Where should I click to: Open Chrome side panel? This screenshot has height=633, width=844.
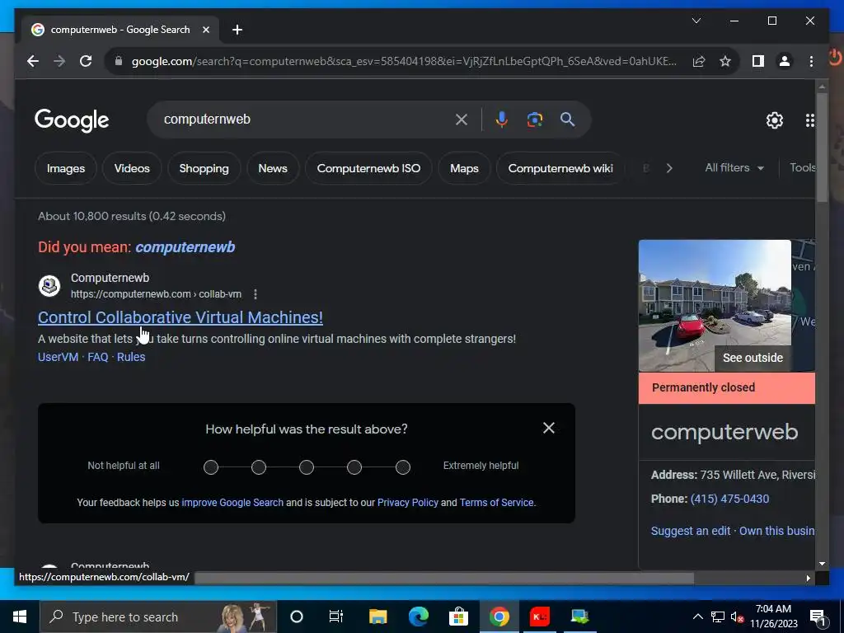click(758, 61)
